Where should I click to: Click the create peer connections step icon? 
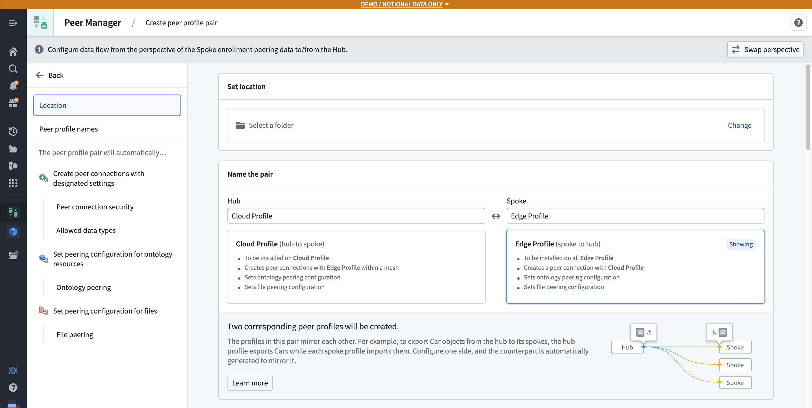pos(44,178)
